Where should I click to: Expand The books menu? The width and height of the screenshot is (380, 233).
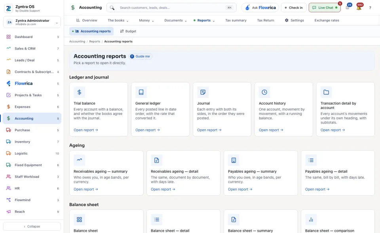[118, 20]
